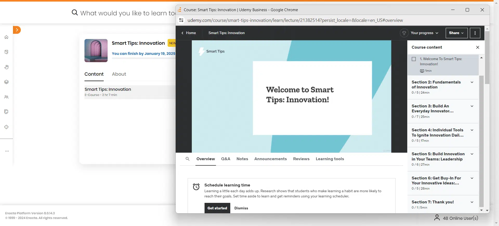This screenshot has width=499, height=226.
Task: Select the About tab in Enocta page
Action: coord(119,74)
